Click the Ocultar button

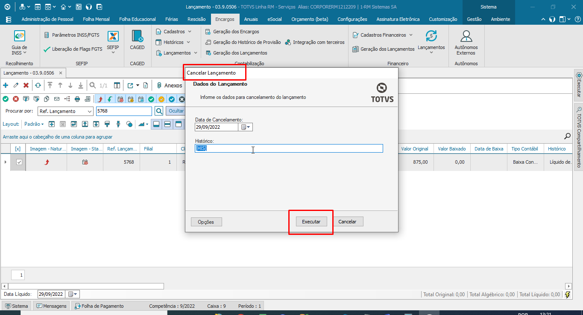click(175, 111)
